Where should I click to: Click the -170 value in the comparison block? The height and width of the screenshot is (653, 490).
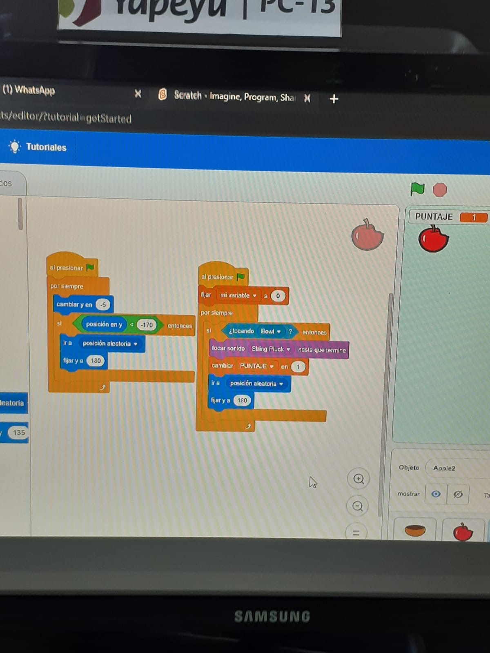(x=147, y=325)
